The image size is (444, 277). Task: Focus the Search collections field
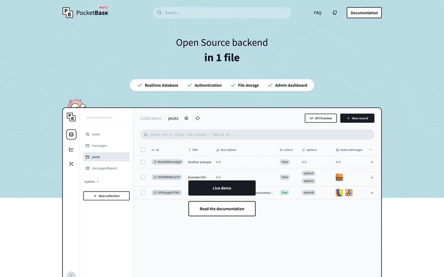[106, 117]
